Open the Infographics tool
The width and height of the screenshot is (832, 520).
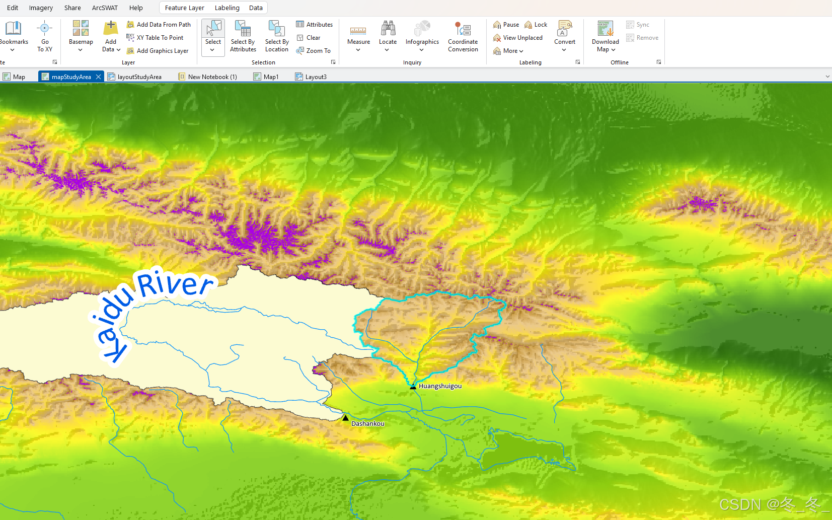coord(422,36)
